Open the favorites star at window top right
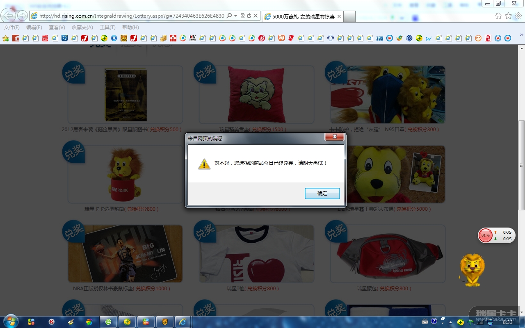The height and width of the screenshot is (328, 525). [x=509, y=16]
